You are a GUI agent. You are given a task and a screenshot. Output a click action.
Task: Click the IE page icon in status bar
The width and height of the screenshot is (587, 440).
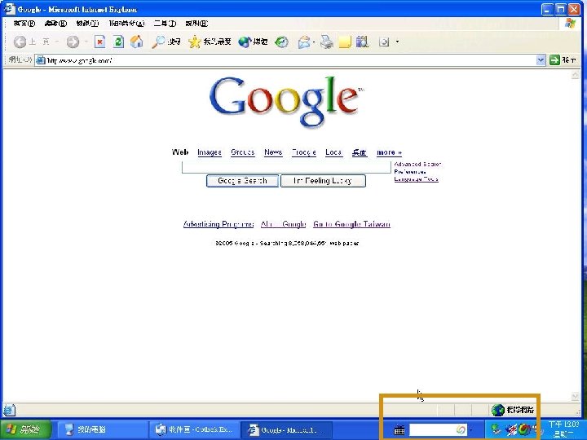9,410
